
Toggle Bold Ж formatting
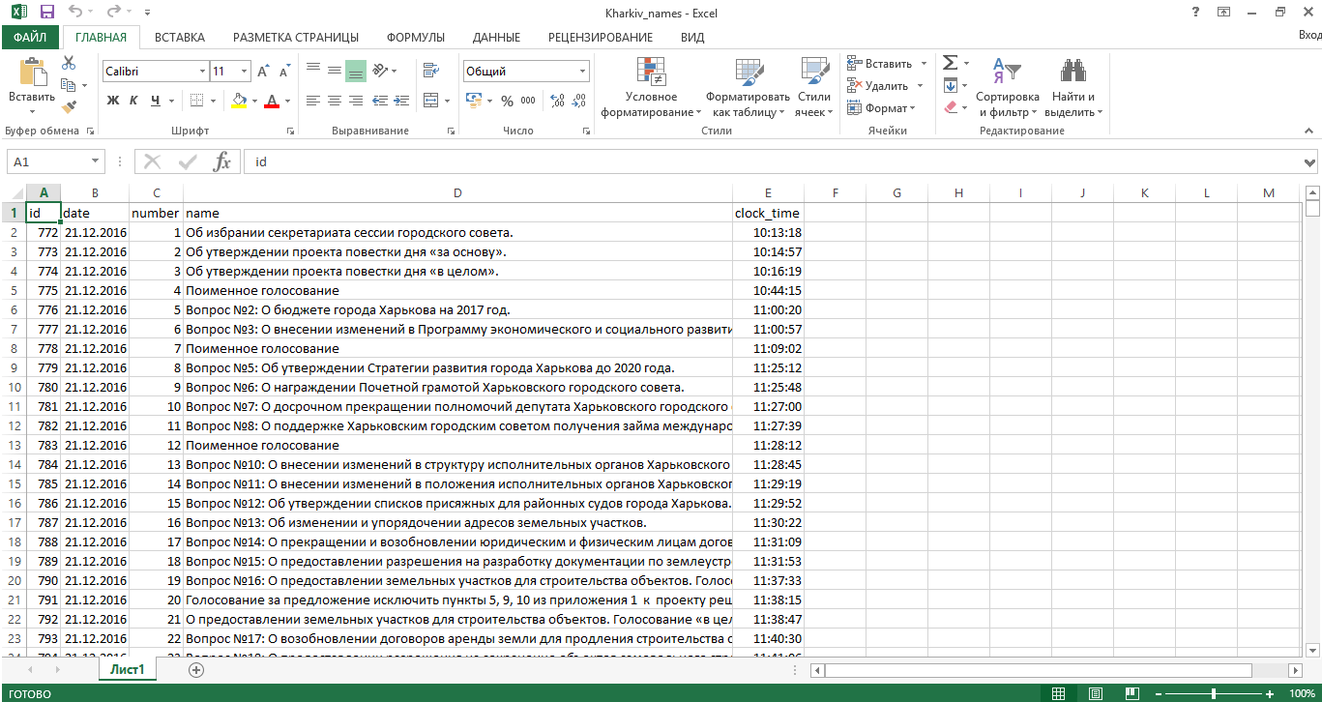pos(113,101)
